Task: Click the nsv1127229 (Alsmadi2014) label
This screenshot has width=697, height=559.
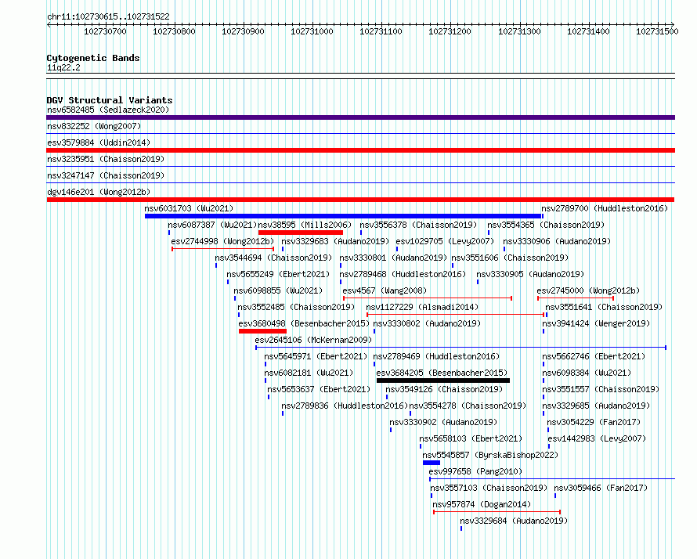Action: pos(422,307)
